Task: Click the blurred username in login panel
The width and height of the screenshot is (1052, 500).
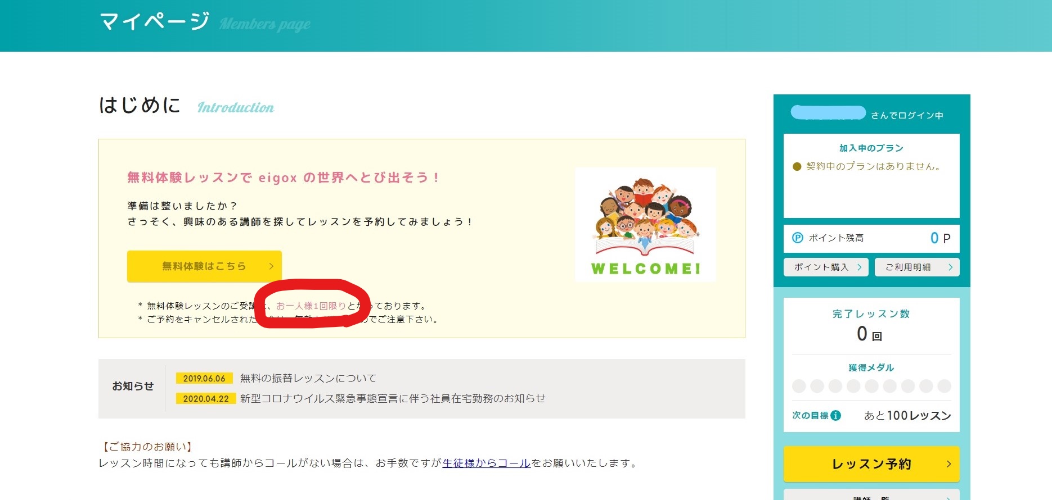Action: point(828,113)
